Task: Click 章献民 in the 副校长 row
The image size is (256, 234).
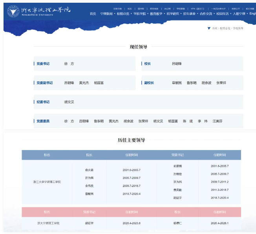Action: (177, 83)
